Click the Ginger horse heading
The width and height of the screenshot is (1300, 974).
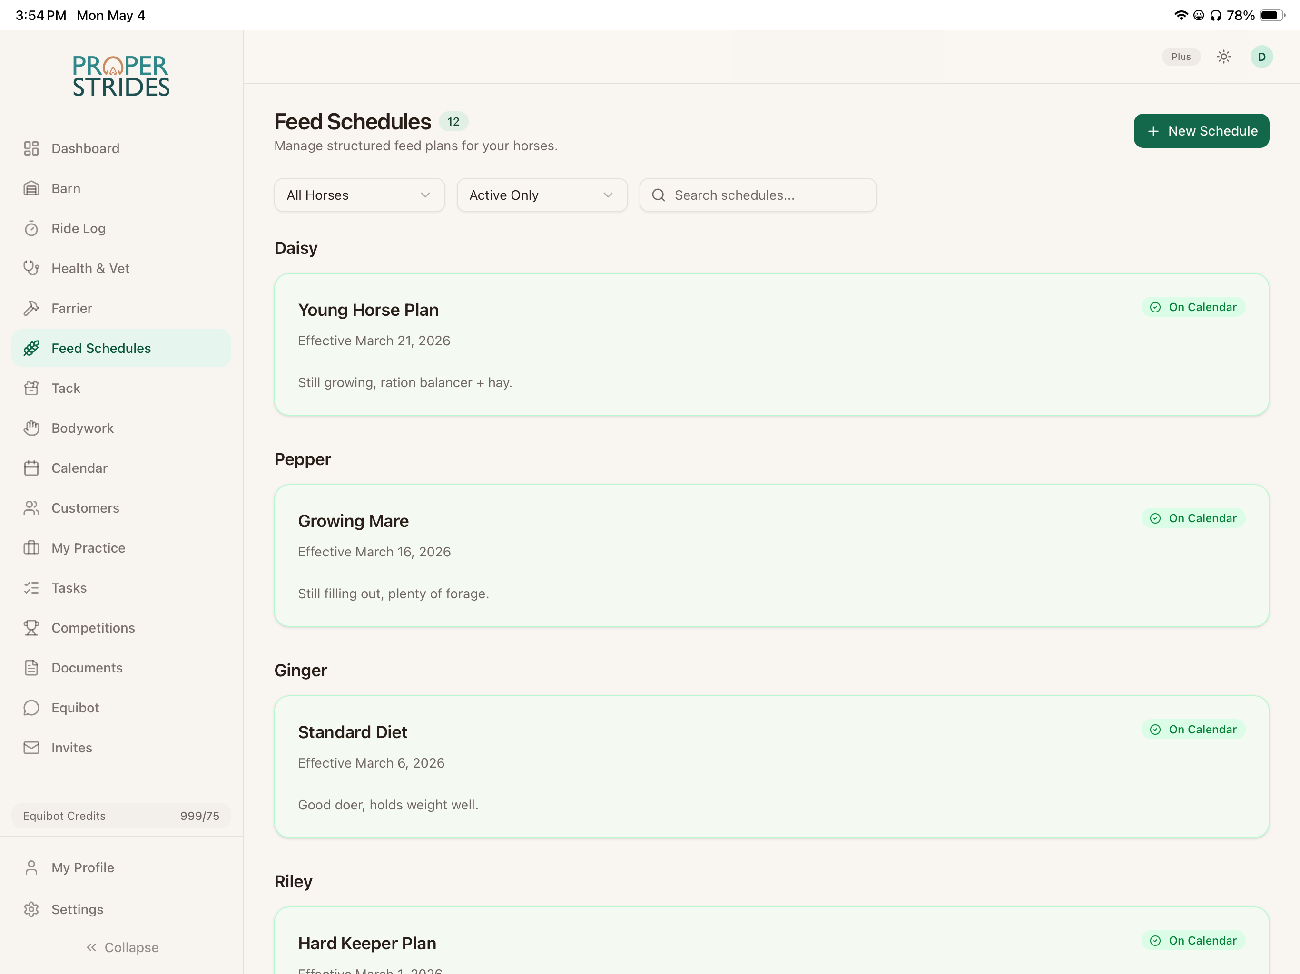(301, 670)
